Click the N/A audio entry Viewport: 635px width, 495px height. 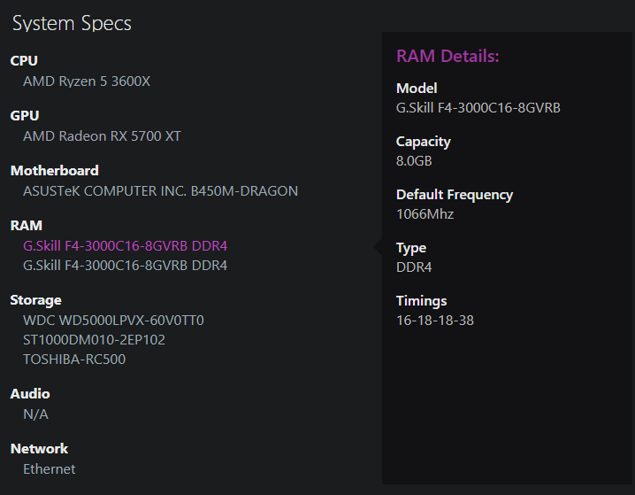click(36, 414)
